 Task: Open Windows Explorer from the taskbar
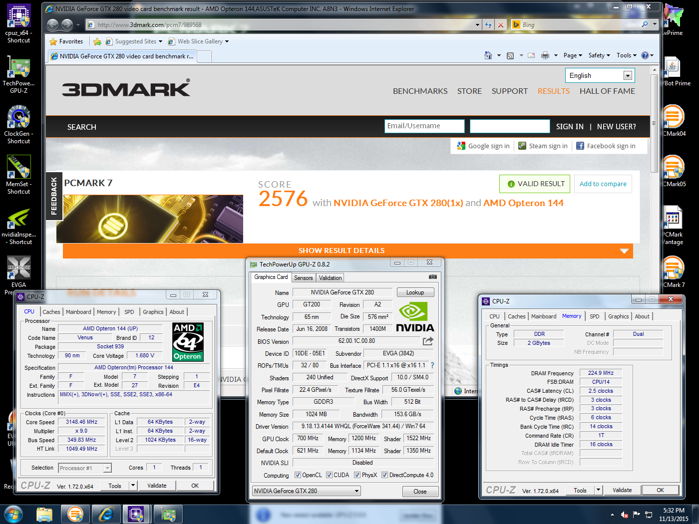(x=44, y=514)
